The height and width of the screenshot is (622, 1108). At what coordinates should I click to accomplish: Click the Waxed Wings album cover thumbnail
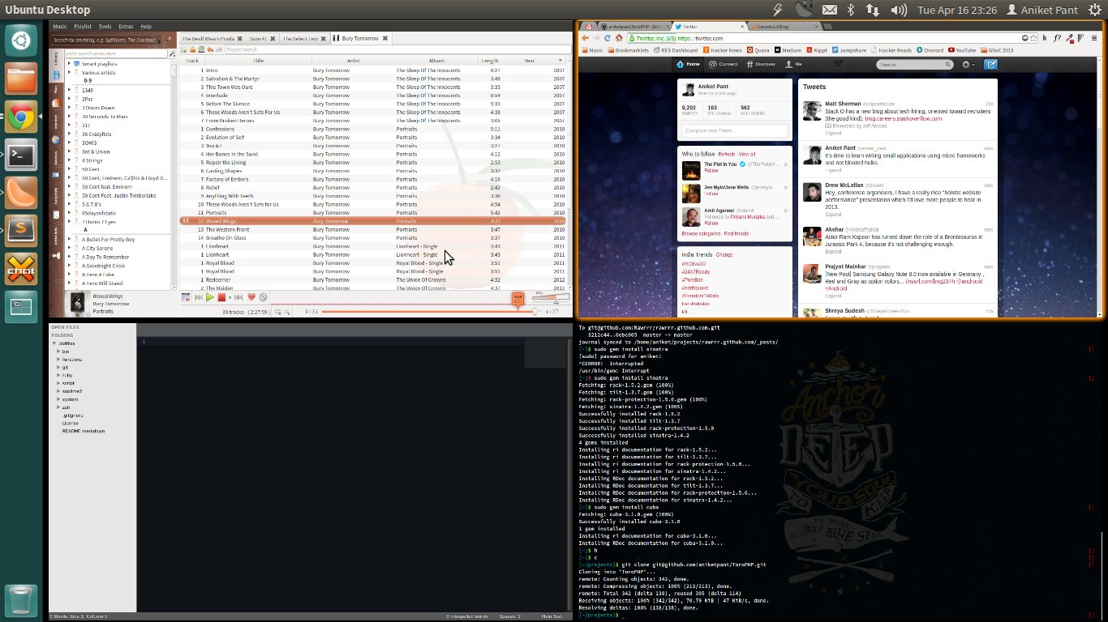coord(77,303)
